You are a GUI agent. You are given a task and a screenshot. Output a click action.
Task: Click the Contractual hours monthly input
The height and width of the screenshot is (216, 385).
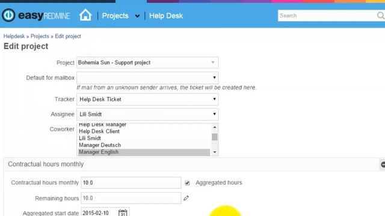tap(131, 182)
